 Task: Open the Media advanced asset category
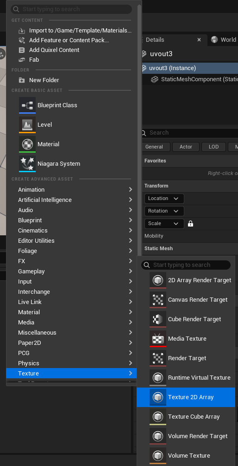click(71, 322)
